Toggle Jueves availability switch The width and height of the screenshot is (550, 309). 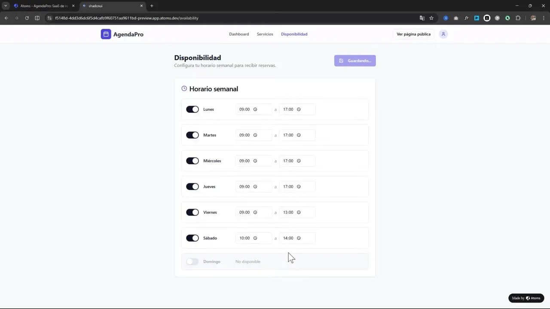point(192,187)
